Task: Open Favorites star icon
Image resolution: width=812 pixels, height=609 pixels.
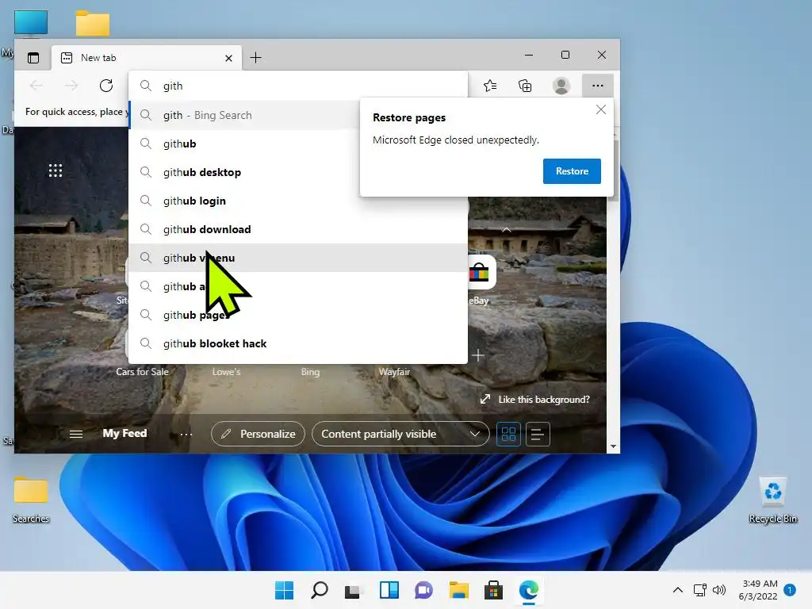Action: 490,86
